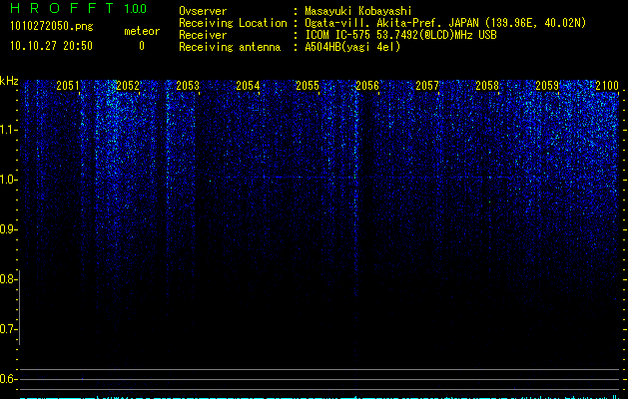Image resolution: width=628 pixels, height=399 pixels.
Task: Click the meteor label
Action: click(x=142, y=31)
